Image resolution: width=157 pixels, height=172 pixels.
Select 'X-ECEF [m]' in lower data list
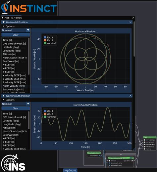point(9,138)
